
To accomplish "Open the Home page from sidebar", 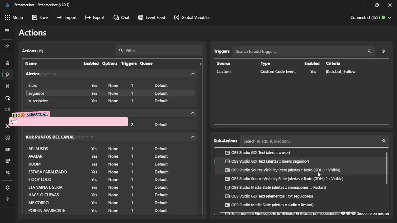I will [7, 46].
